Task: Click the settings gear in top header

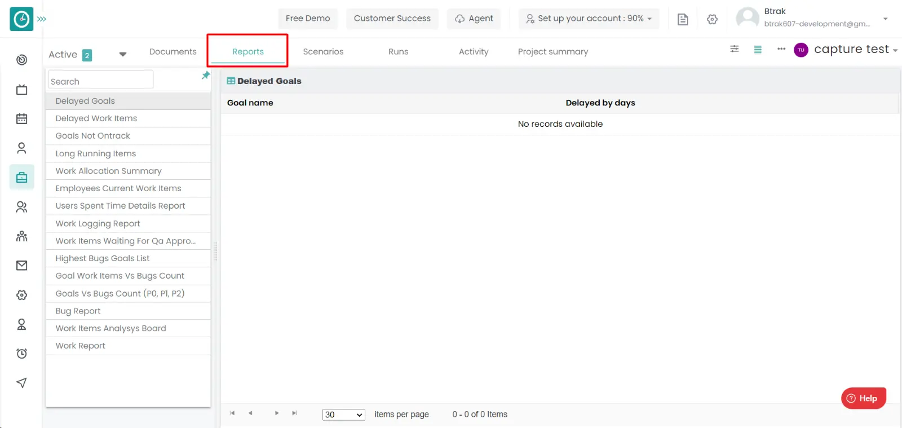Action: pyautogui.click(x=712, y=19)
